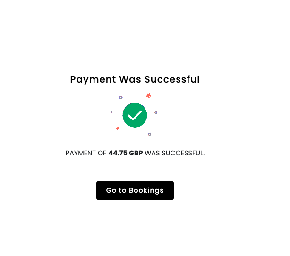Click the word "WAS" in the confirmation sentence
This screenshot has height=256, width=290.
point(152,153)
